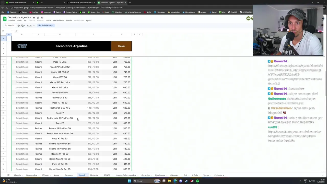Click the move-to-folder icon beside title
This screenshot has height=184, width=327.
point(38,18)
